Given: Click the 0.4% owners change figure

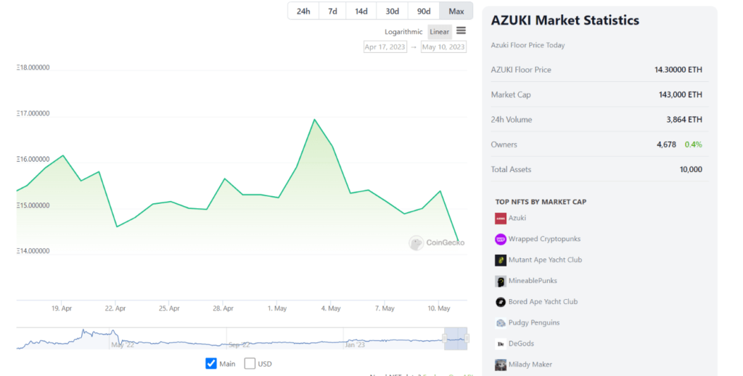Looking at the screenshot, I should [x=693, y=144].
